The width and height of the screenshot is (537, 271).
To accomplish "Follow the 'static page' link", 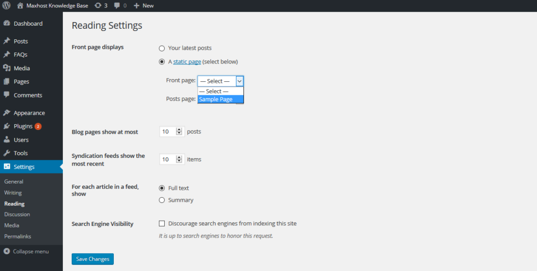I will 187,62.
